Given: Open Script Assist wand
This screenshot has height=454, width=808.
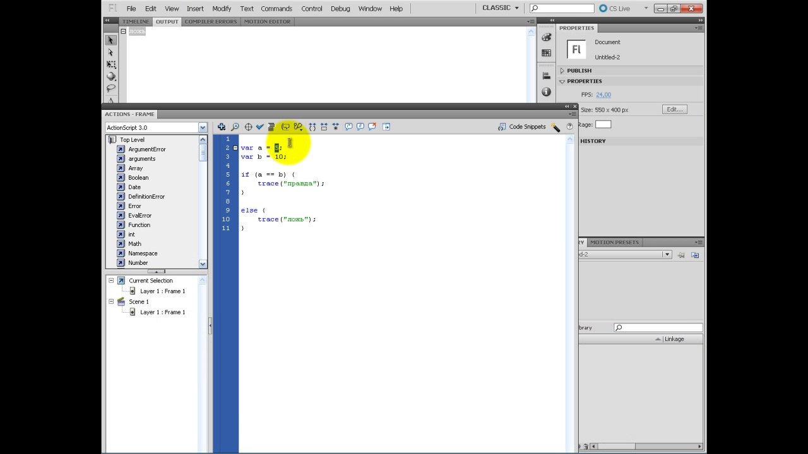Looking at the screenshot, I should [555, 127].
